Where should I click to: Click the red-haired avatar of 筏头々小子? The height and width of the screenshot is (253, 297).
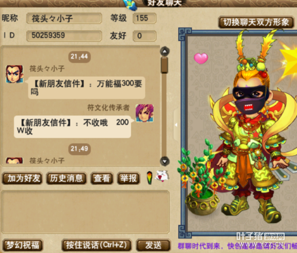(x=14, y=74)
